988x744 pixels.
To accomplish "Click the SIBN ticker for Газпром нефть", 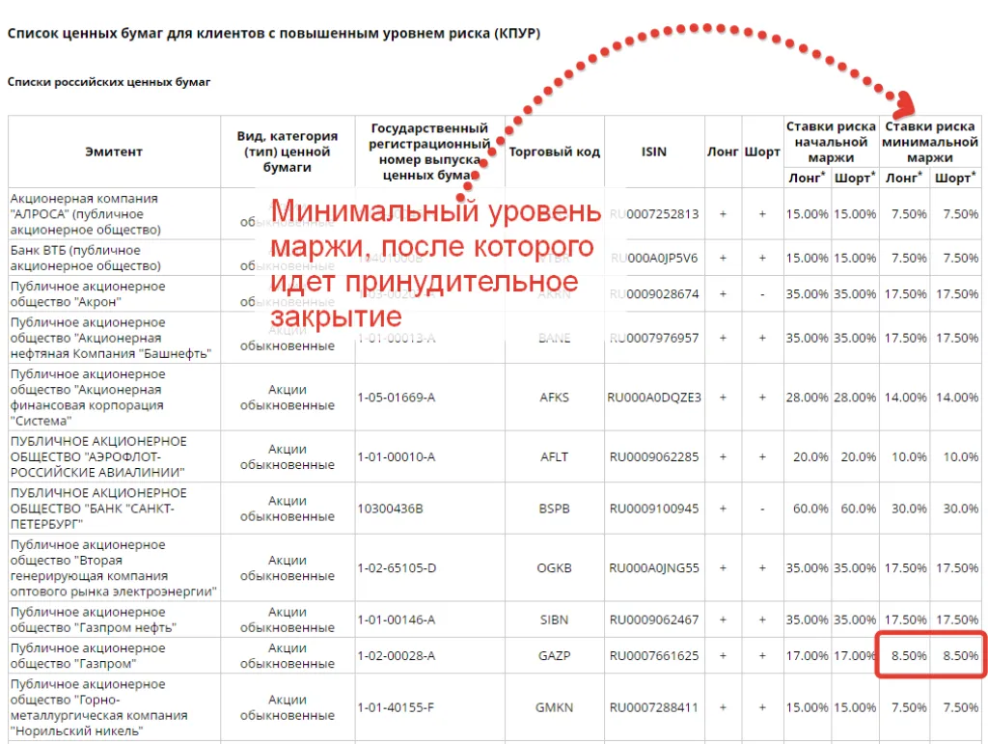I will pos(555,620).
